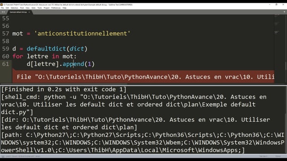Minimize the Sublime Text window

(x=270, y=4)
